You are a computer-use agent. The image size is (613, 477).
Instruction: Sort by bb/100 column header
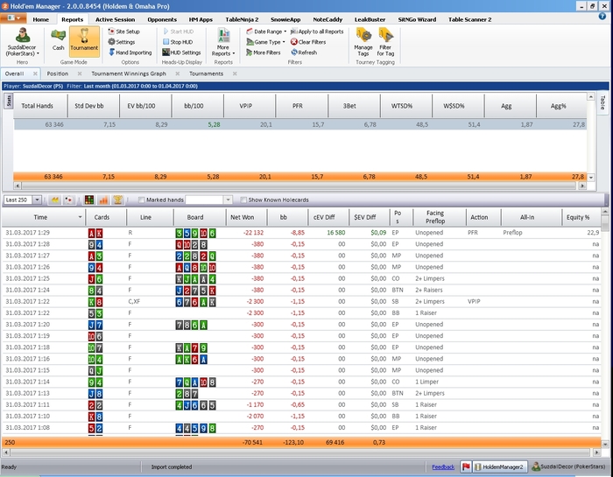pyautogui.click(x=197, y=106)
